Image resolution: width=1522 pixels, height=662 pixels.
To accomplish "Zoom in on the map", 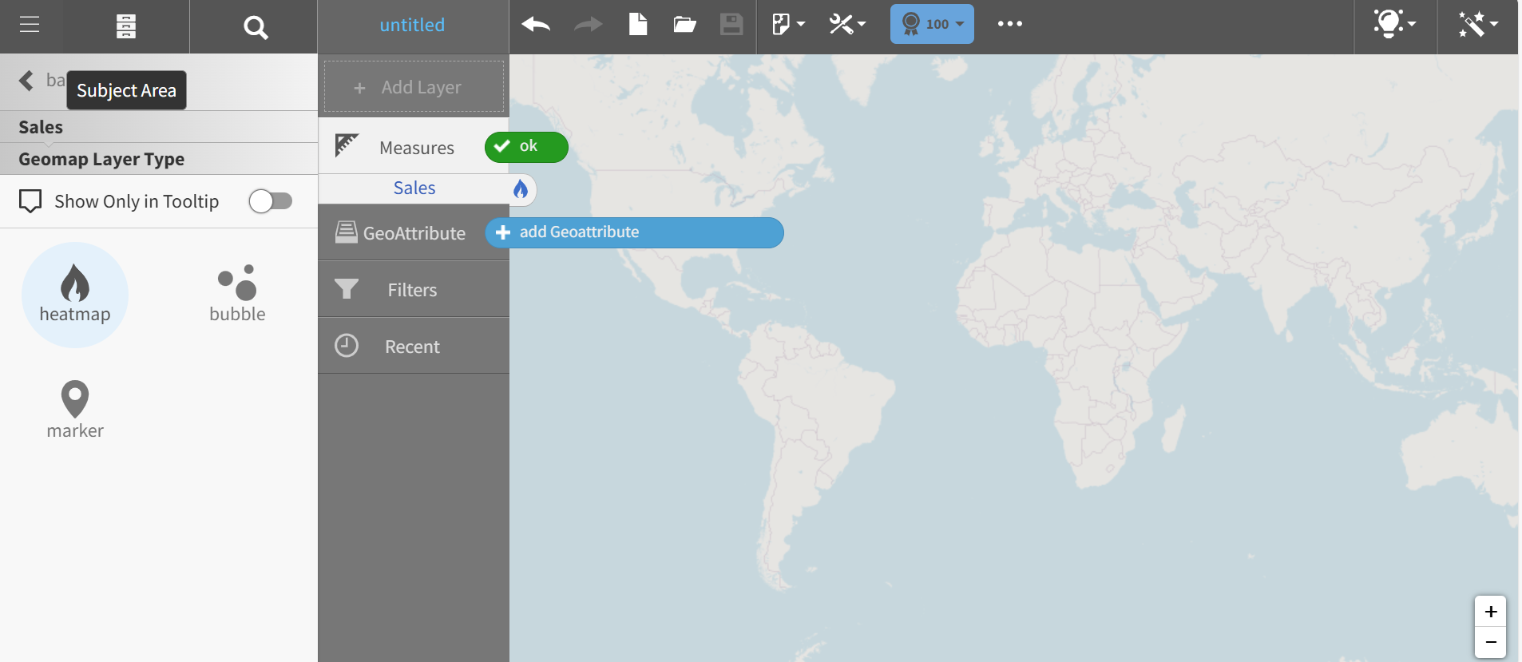I will tap(1490, 612).
